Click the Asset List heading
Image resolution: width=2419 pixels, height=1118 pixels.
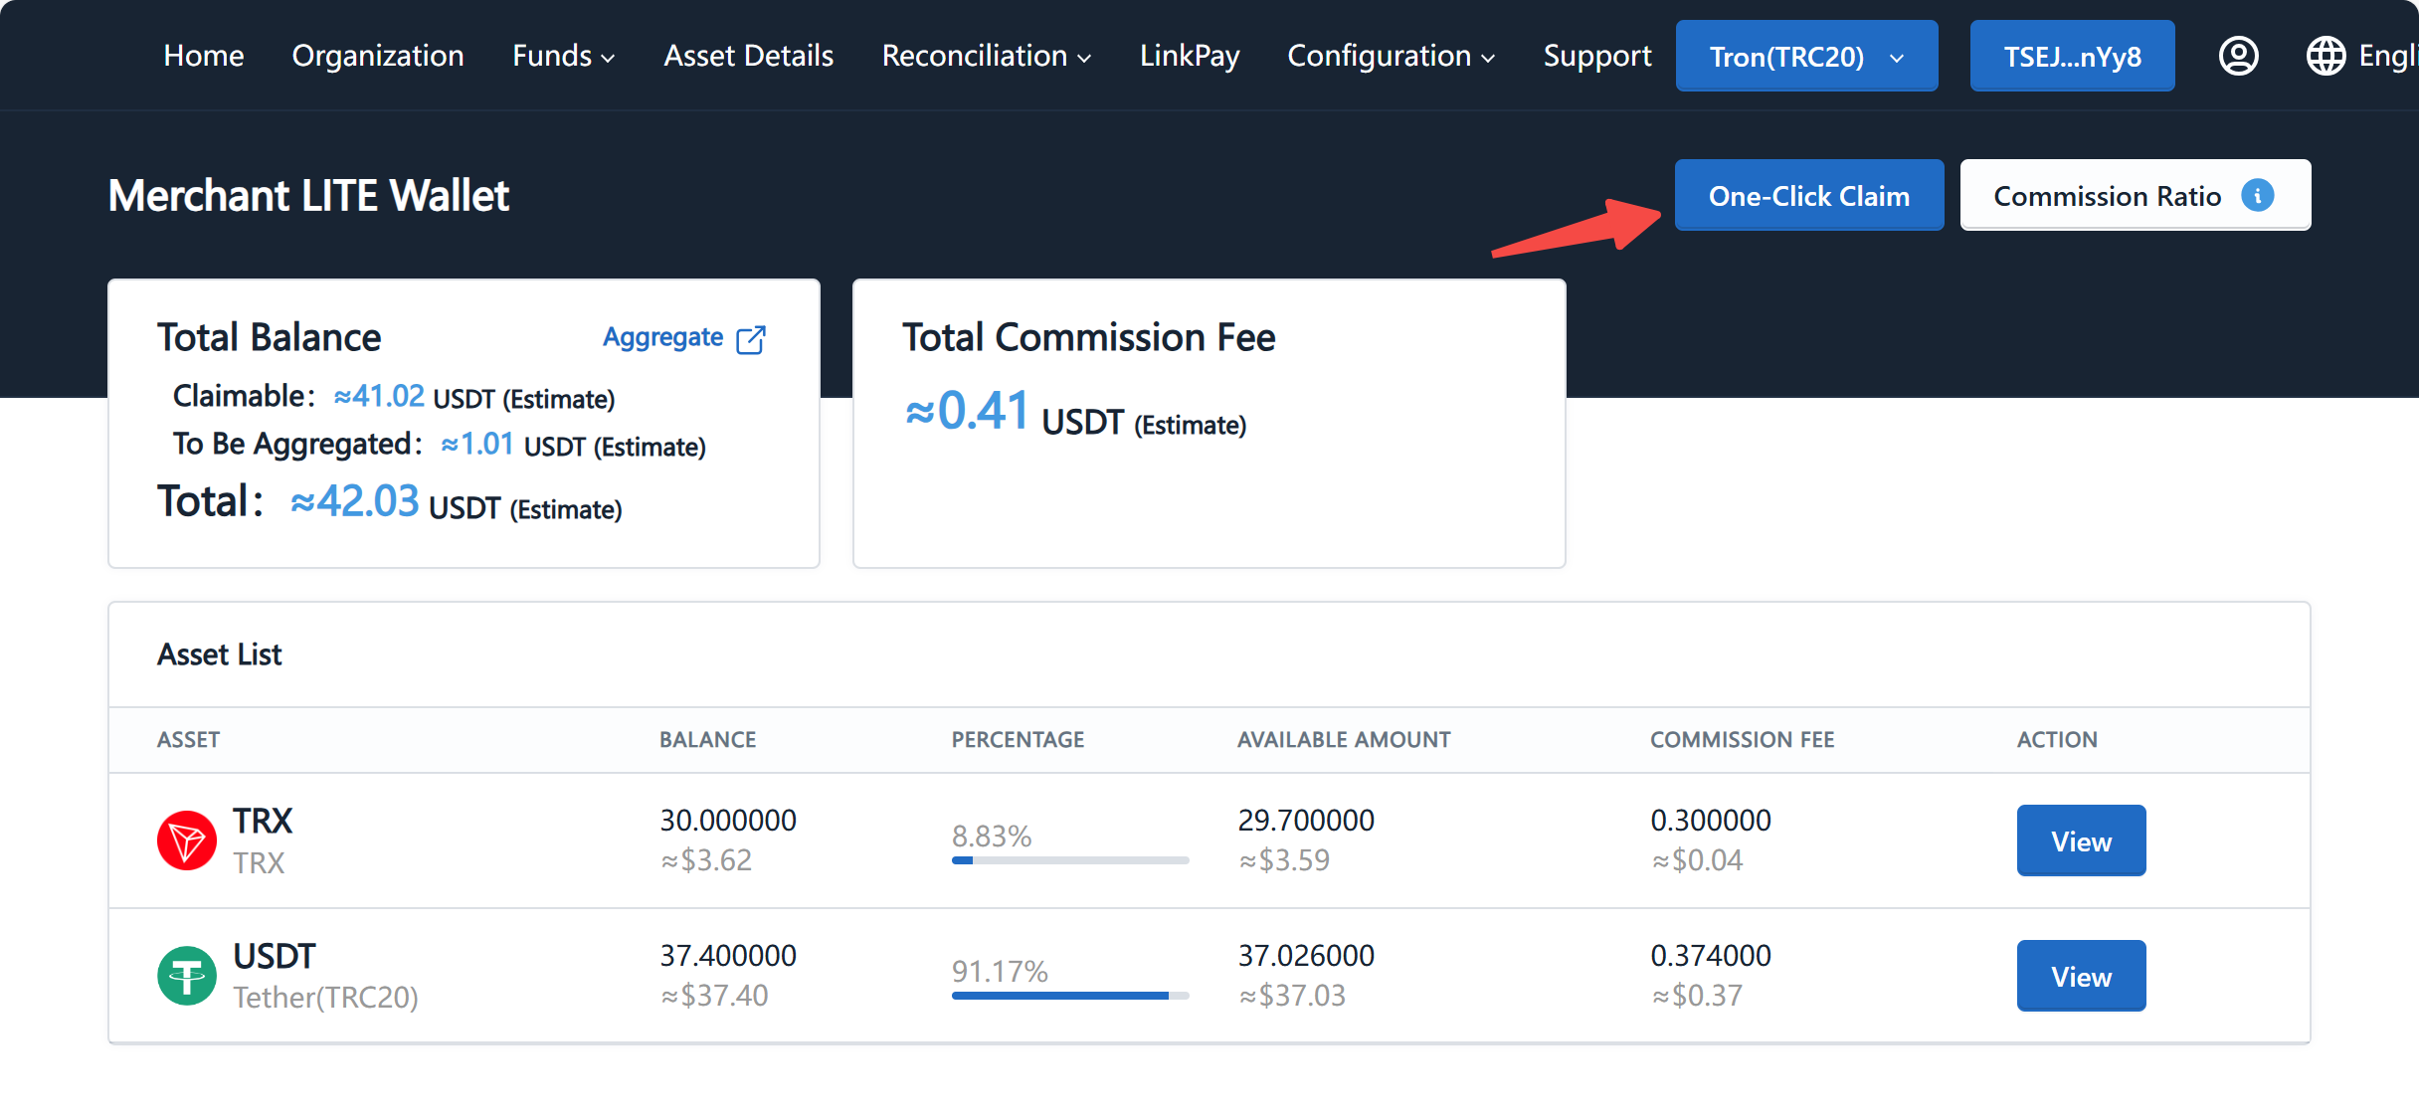pos(220,654)
